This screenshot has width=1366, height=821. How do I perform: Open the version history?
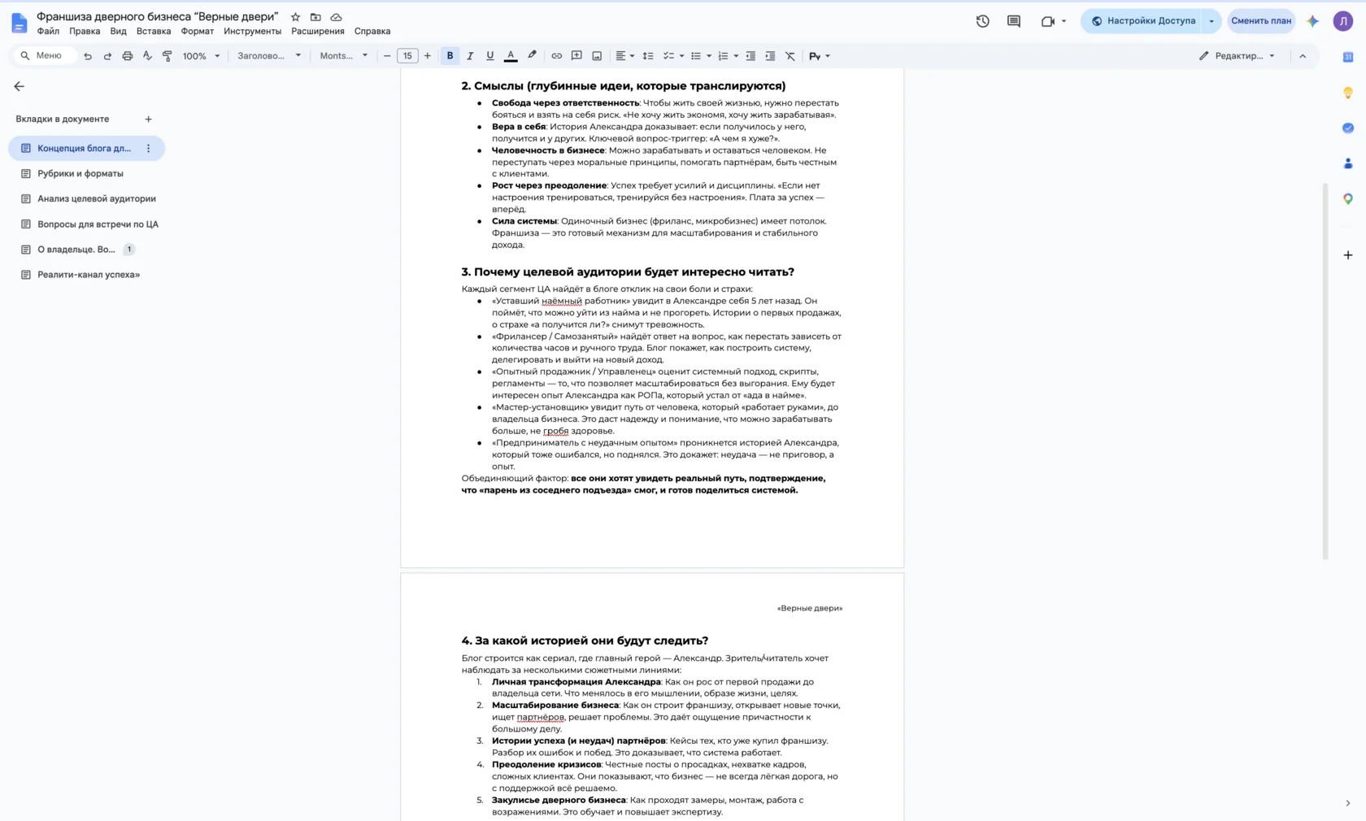point(983,21)
